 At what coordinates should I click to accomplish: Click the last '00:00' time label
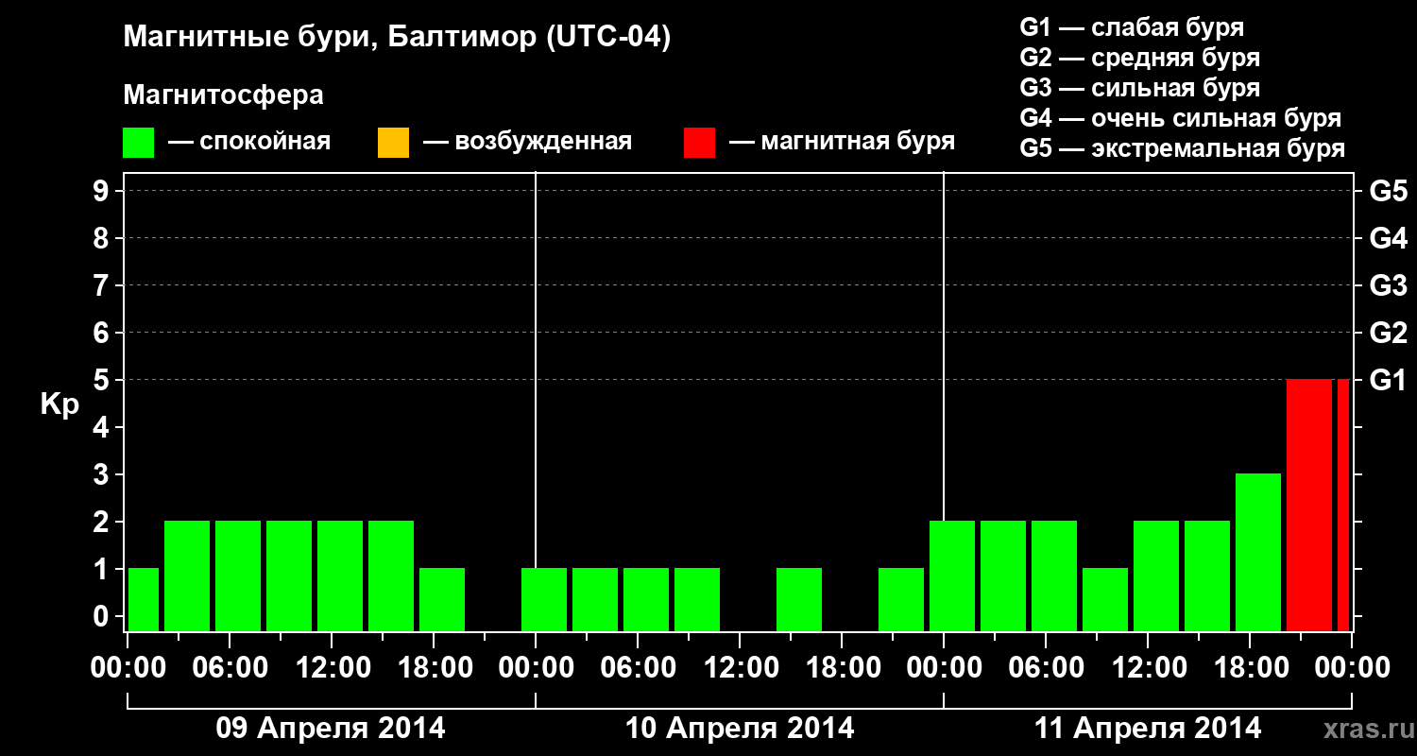(x=1353, y=668)
